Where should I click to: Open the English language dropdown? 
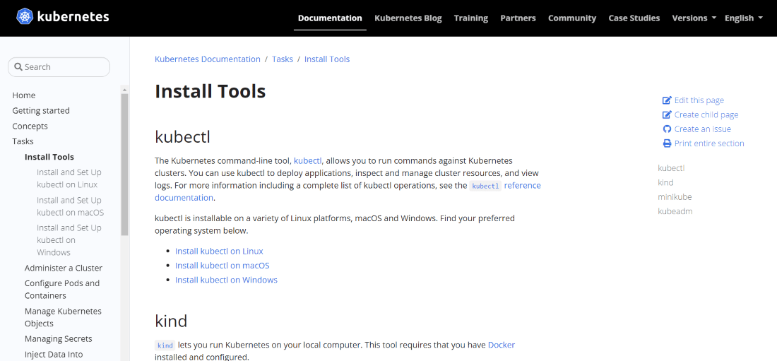[743, 18]
